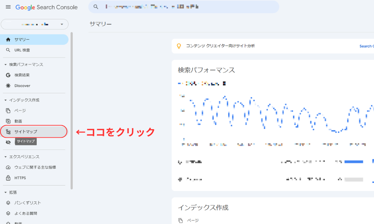The height and width of the screenshot is (224, 374).
Task: Open ウェブに関する主な指標 menu item
Action: point(35,167)
